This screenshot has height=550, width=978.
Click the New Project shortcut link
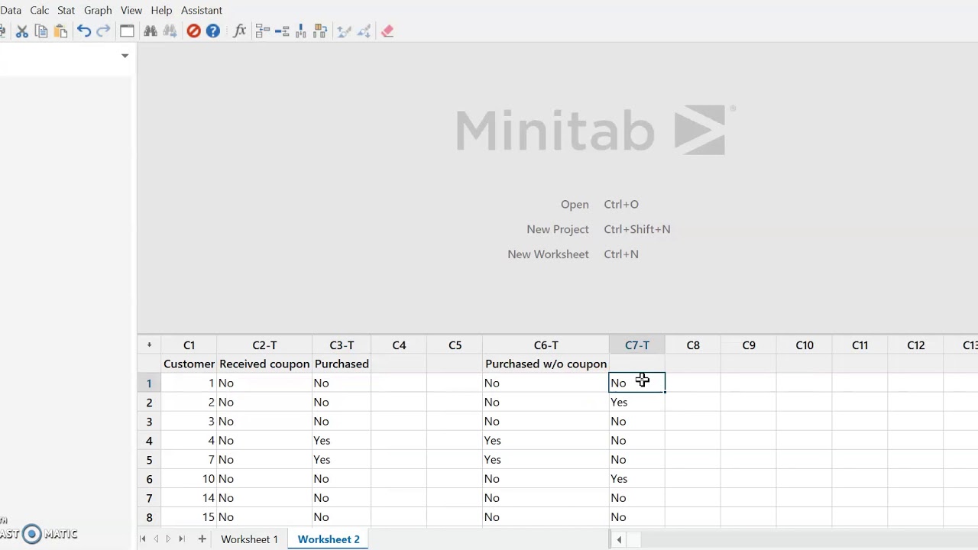tap(598, 229)
